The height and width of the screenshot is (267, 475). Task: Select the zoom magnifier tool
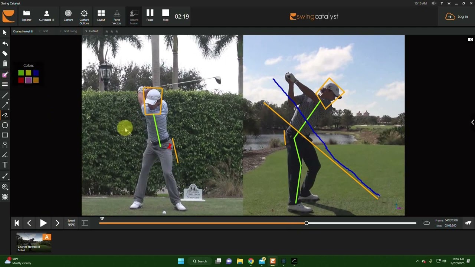pyautogui.click(x=5, y=187)
